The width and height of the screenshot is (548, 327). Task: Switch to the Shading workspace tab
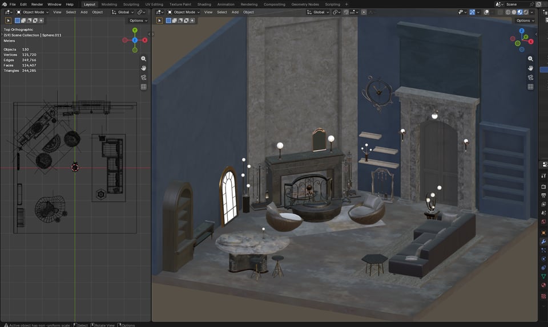[x=204, y=4]
